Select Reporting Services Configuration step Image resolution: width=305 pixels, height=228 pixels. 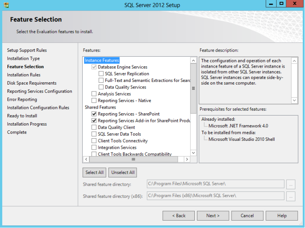(39, 91)
